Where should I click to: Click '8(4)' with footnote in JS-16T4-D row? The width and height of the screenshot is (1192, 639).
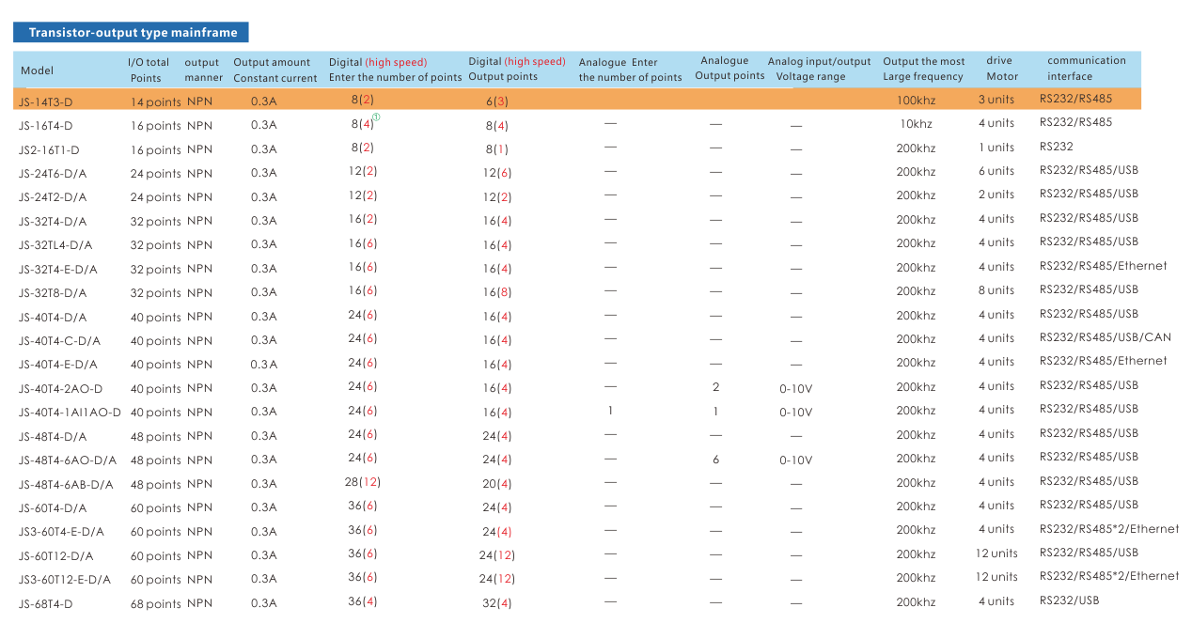click(x=365, y=122)
